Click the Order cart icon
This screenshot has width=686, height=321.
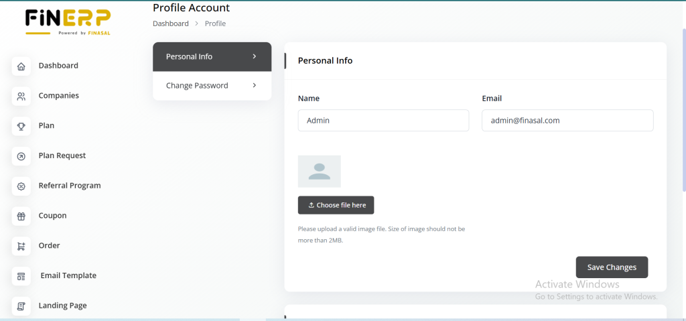click(21, 246)
